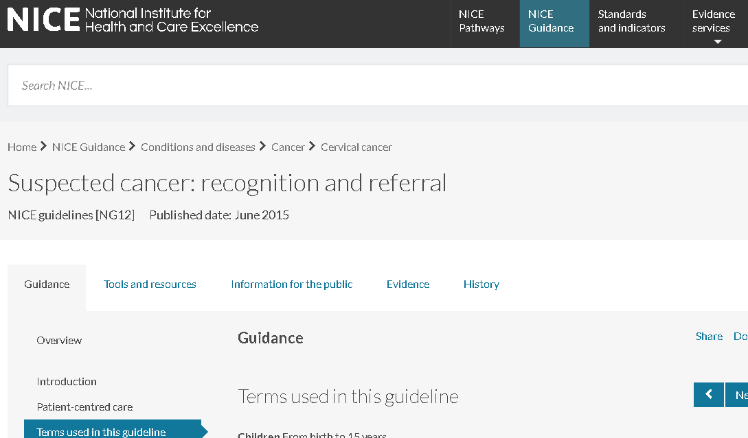Open the NICE Guidance breadcrumb link
The width and height of the screenshot is (748, 438).
click(x=88, y=147)
